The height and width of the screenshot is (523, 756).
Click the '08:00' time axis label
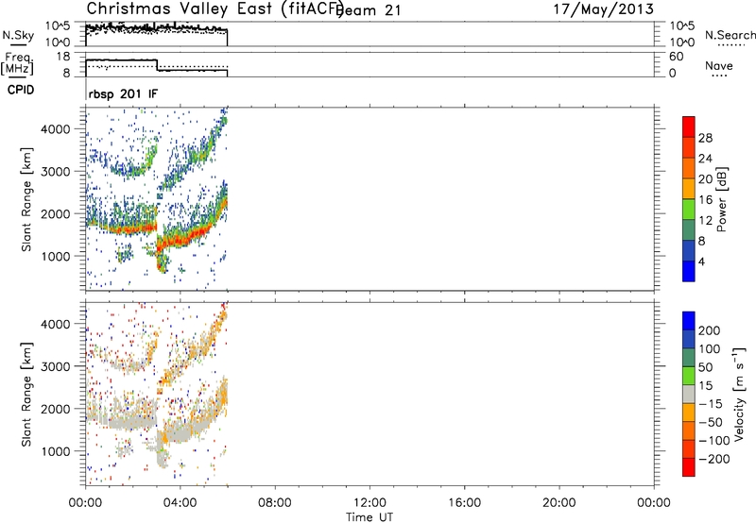coord(275,503)
